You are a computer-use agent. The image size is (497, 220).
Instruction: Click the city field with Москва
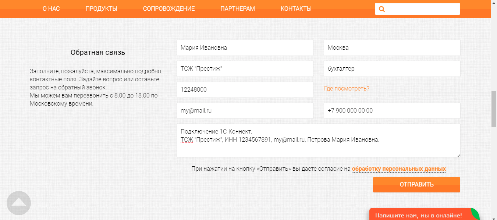coord(392,48)
